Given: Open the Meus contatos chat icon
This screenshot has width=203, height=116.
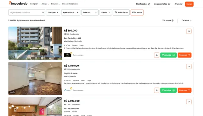Looking at the screenshot, I should (x=169, y=4).
